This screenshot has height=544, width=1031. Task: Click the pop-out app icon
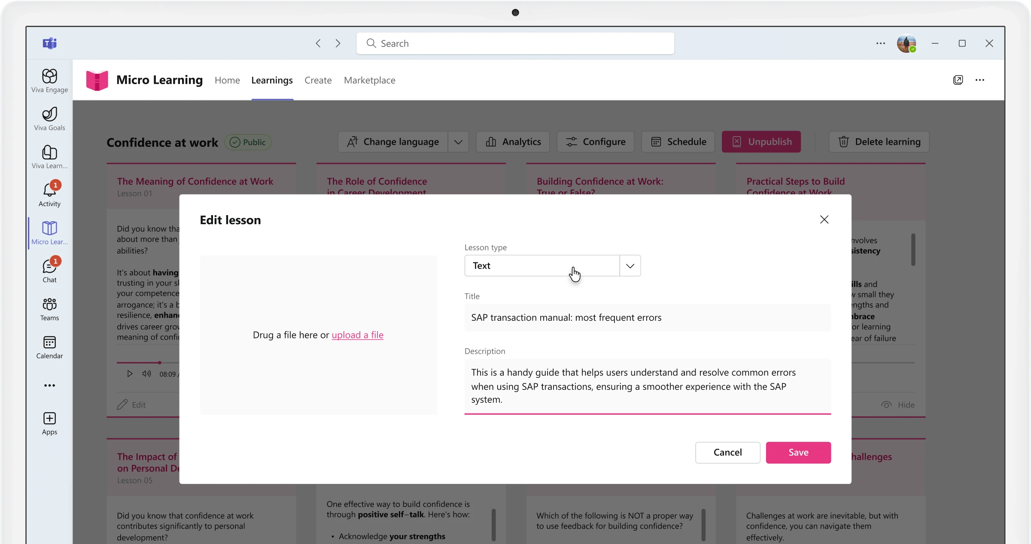pyautogui.click(x=958, y=80)
